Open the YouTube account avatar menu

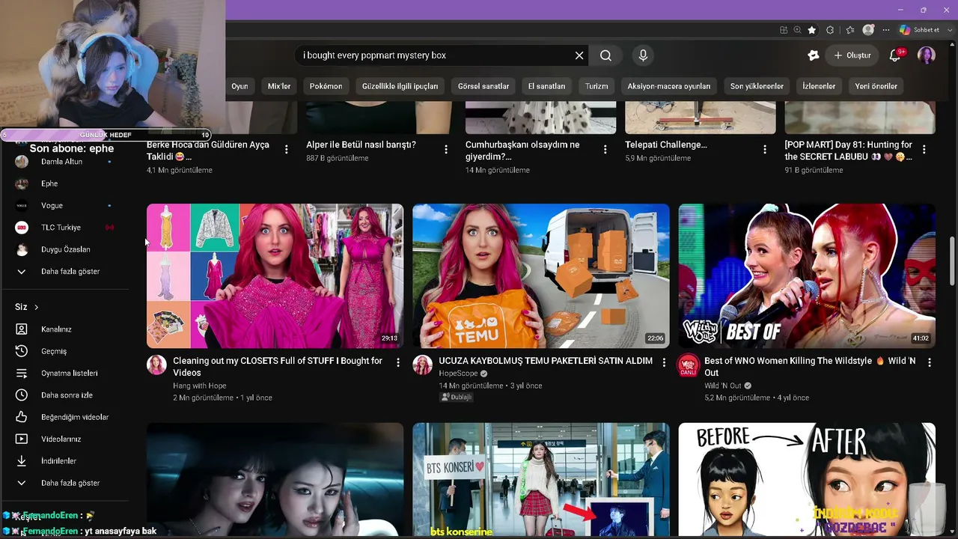[x=927, y=55]
